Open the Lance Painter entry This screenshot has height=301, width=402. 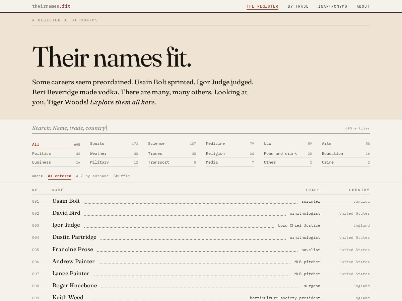tap(201, 274)
